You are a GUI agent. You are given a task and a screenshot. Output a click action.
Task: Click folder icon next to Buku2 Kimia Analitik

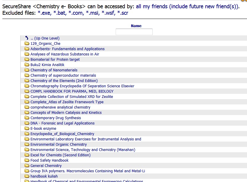[x=27, y=65]
